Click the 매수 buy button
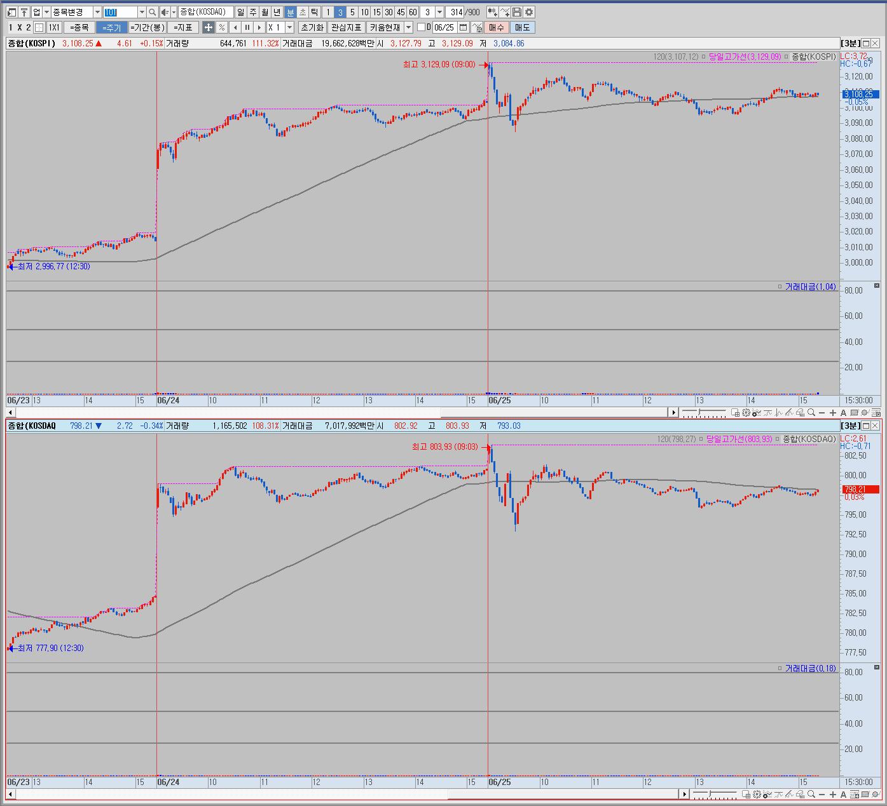Image resolution: width=887 pixels, height=806 pixels. [x=497, y=27]
